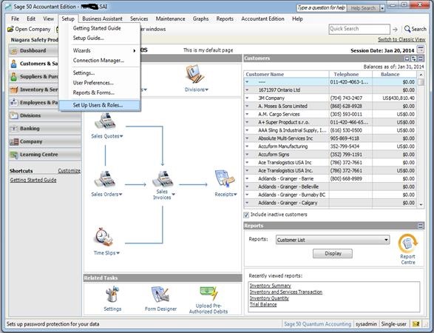Image resolution: width=434 pixels, height=333 pixels.
Task: Open the Sales Orders icon
Action: pos(105,180)
